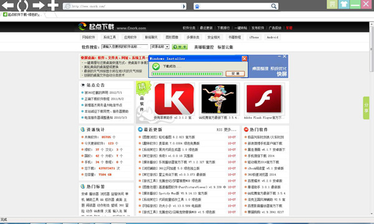Click the 热门标签 section icon
Screen dimensions: 374x224
click(83, 187)
